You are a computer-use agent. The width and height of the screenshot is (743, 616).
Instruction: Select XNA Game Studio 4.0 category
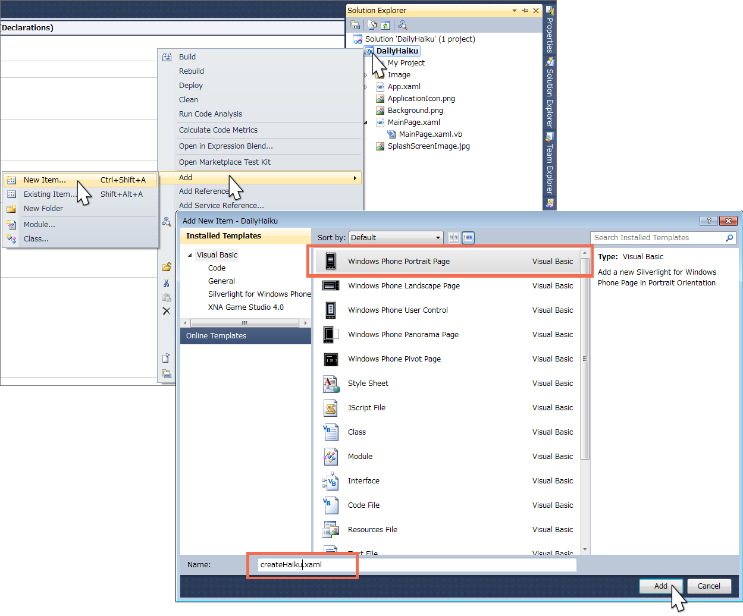coord(246,307)
